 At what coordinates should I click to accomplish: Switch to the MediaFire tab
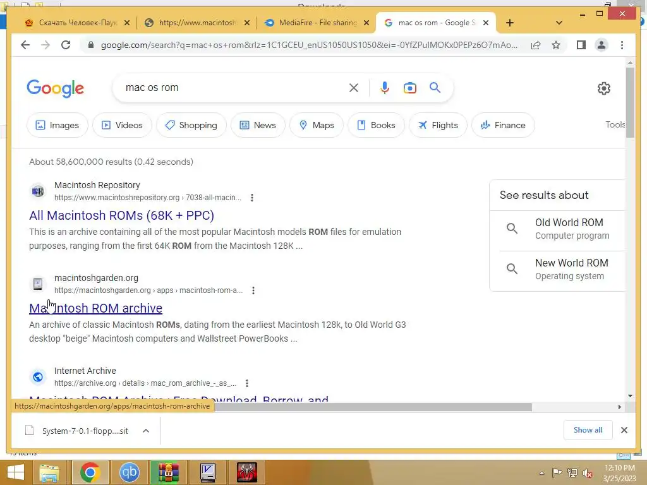[317, 23]
